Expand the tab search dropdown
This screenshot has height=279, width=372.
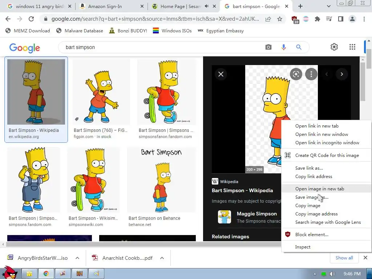click(x=328, y=6)
